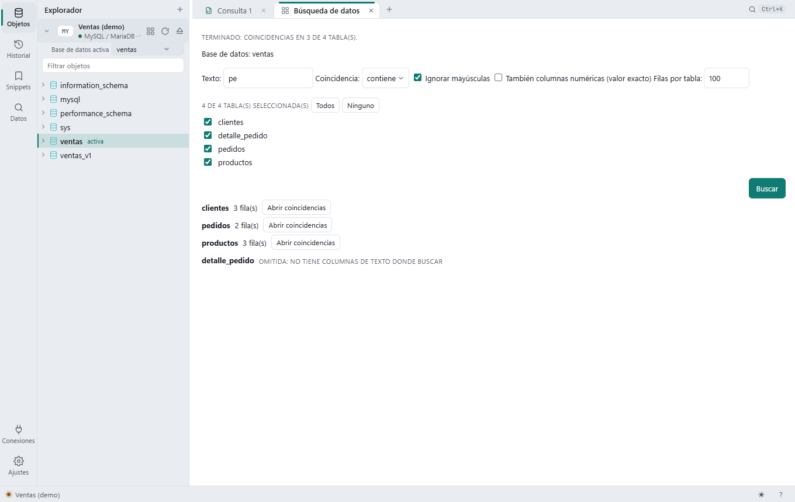
Task: Expand the information_schema database node
Action: coord(43,85)
